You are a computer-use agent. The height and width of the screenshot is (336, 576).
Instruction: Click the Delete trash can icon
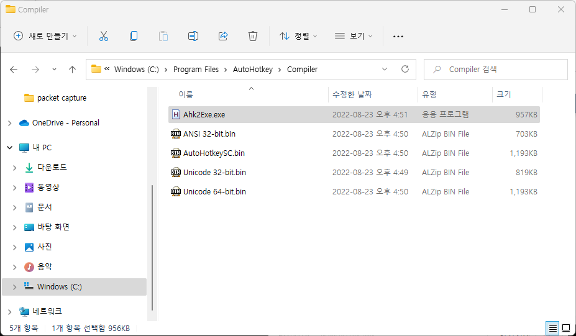(253, 36)
